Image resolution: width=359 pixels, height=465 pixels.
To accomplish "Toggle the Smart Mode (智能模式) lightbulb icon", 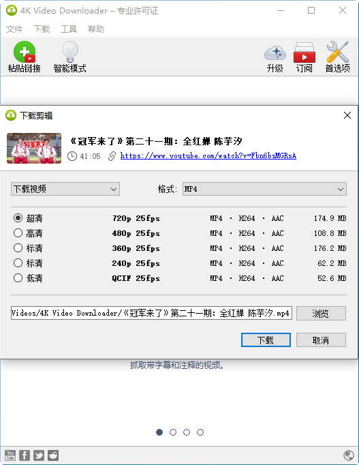I will point(70,52).
